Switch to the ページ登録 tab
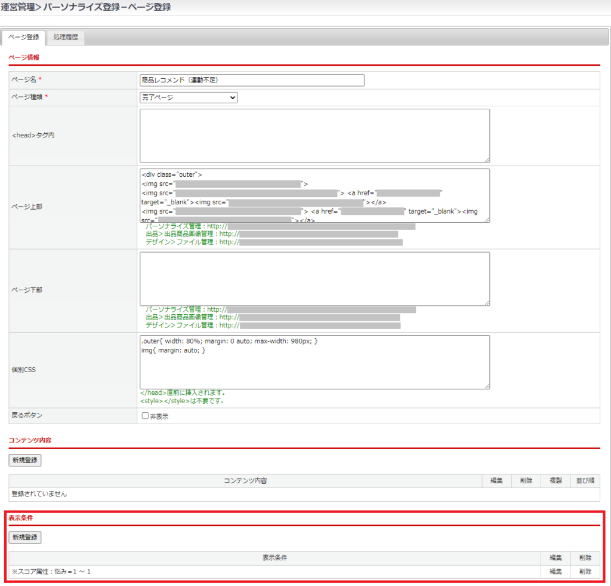The image size is (611, 586). (x=24, y=38)
